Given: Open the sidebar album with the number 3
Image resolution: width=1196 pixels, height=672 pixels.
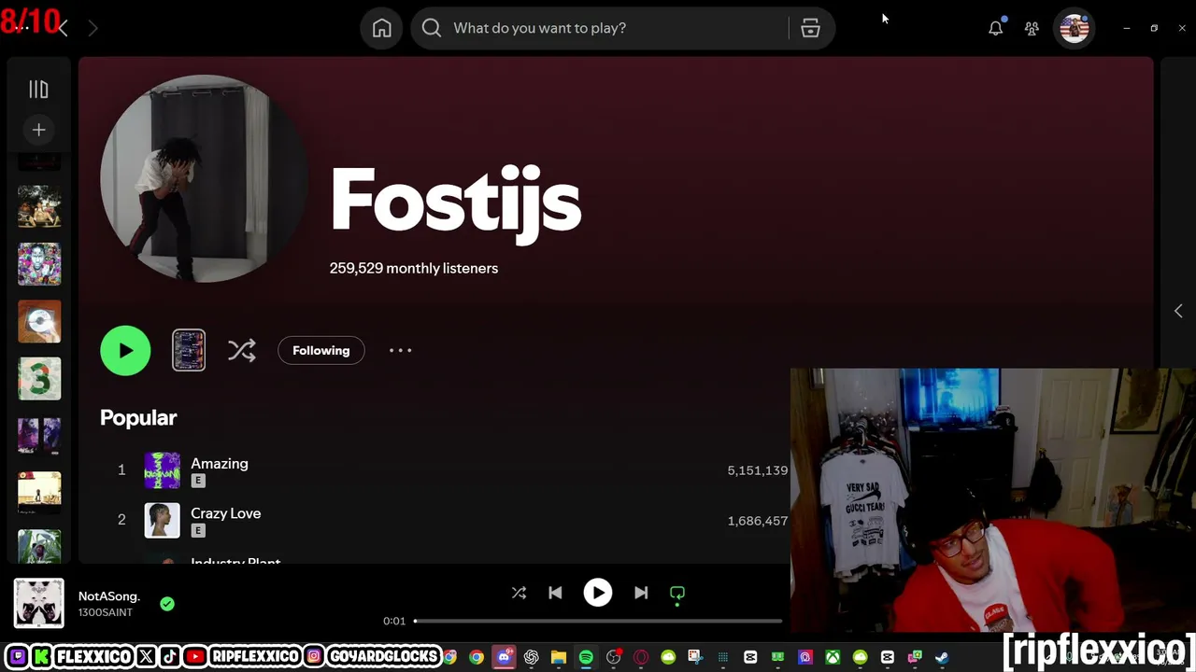Looking at the screenshot, I should click(x=39, y=379).
